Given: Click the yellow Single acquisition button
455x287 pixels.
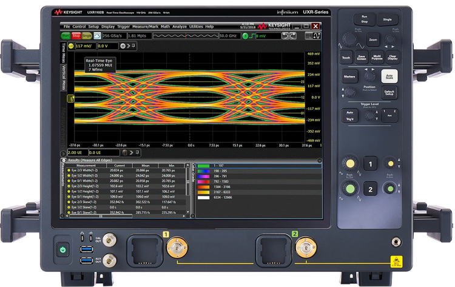Looking at the screenshot, I should coord(87,36).
